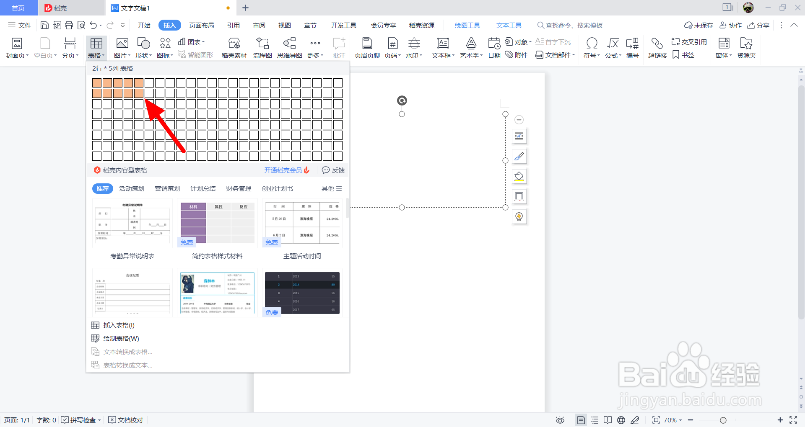
Task: Click layout options icon beside text box
Action: tap(519, 136)
